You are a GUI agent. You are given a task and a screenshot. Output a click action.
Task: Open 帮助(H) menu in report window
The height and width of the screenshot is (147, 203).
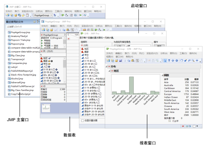click(129, 57)
